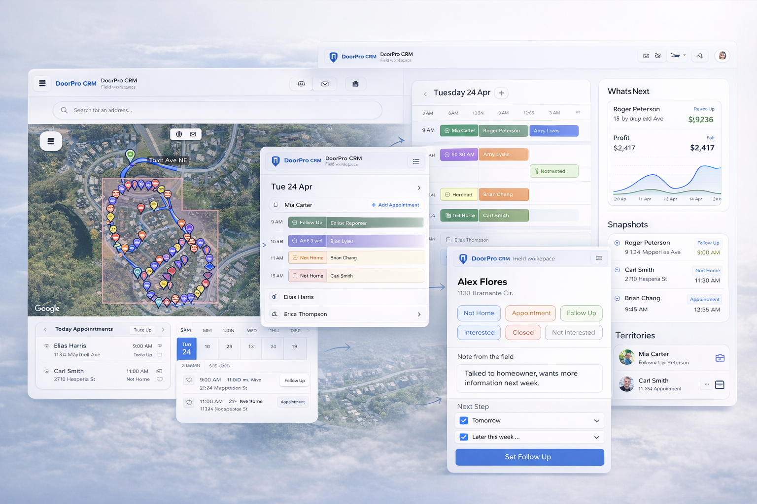Click the briefcase icon in map toolbar
The width and height of the screenshot is (757, 504).
pyautogui.click(x=355, y=84)
